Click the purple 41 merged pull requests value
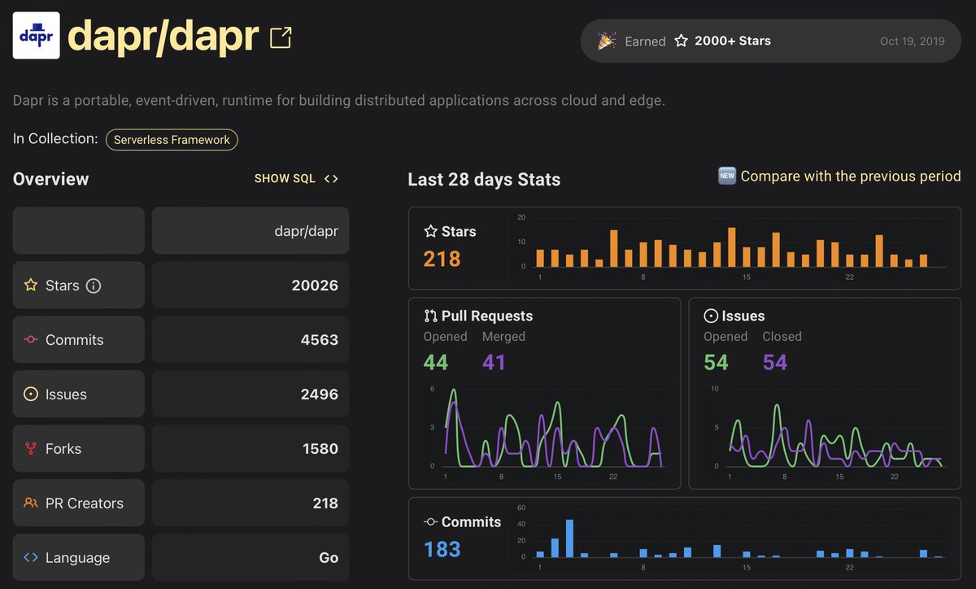 click(494, 362)
